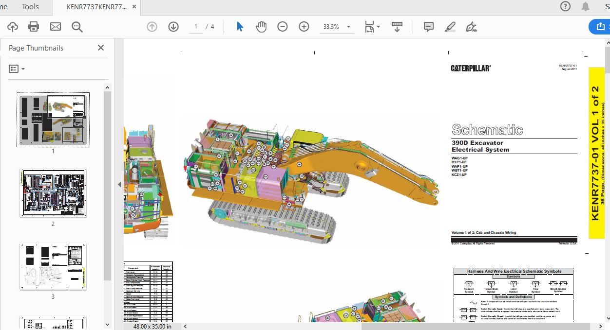The image size is (610, 330).
Task: Activate the selection arrow tool
Action: [240, 27]
